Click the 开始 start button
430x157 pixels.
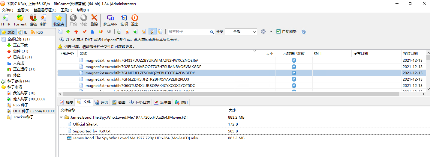point(73,20)
